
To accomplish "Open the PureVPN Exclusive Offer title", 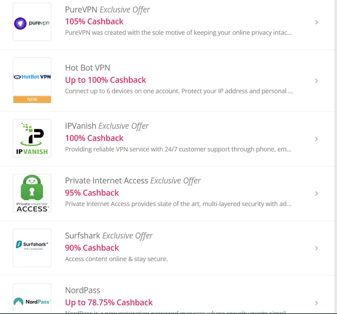I will point(107,10).
